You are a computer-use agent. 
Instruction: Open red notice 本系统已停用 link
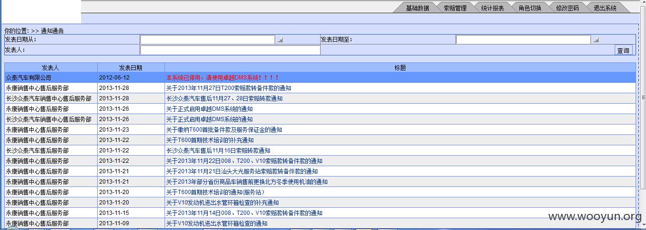[x=222, y=78]
